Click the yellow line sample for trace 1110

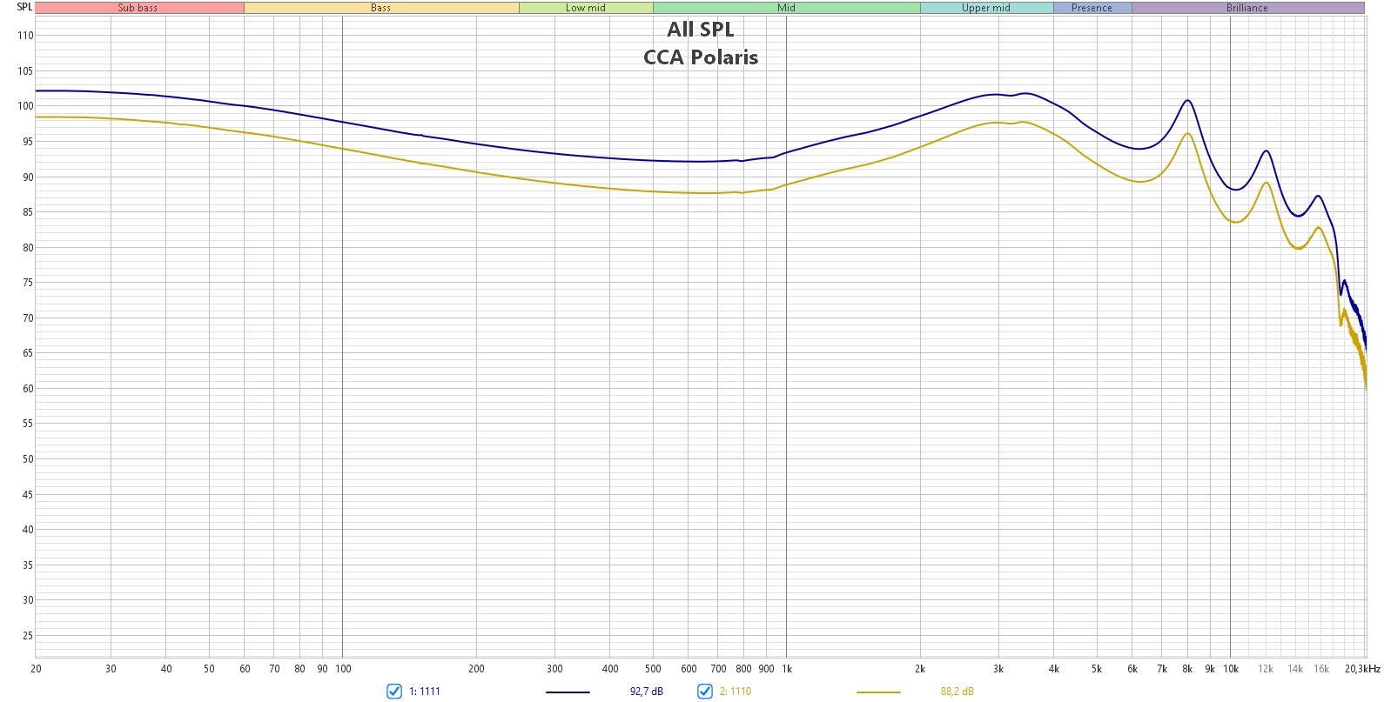878,692
